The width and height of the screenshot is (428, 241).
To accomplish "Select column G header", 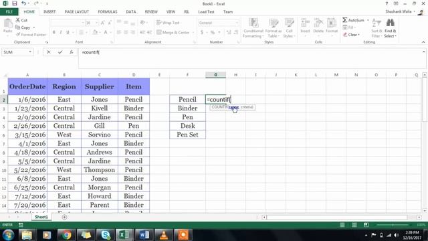I will click(215, 74).
